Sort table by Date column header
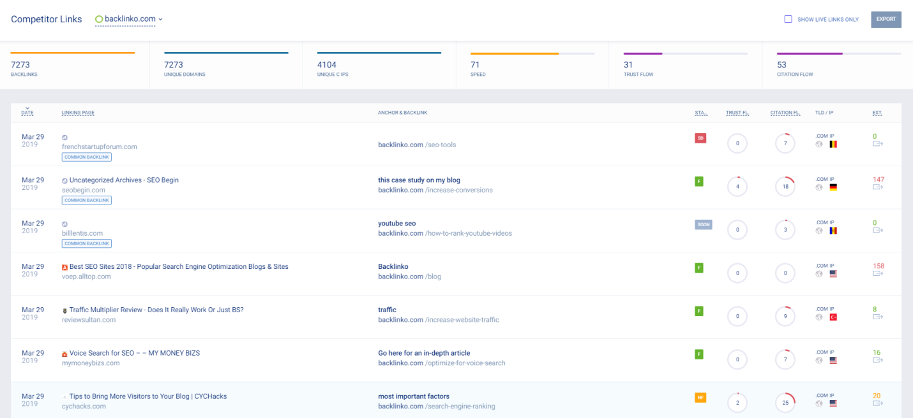The height and width of the screenshot is (418, 913). coord(27,113)
